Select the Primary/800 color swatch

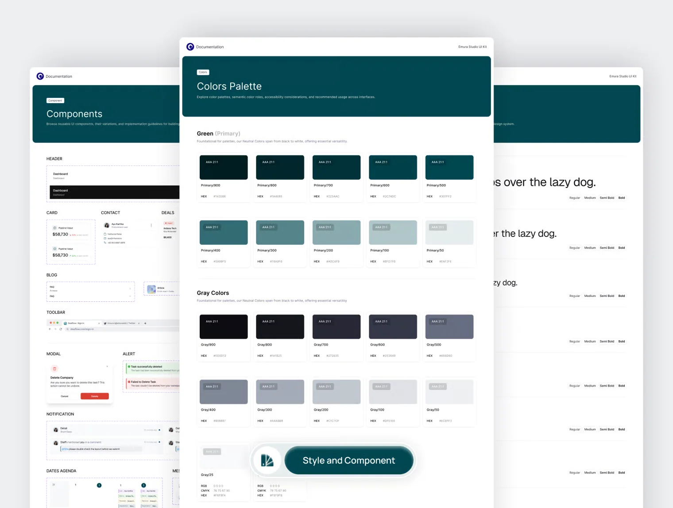(x=280, y=167)
